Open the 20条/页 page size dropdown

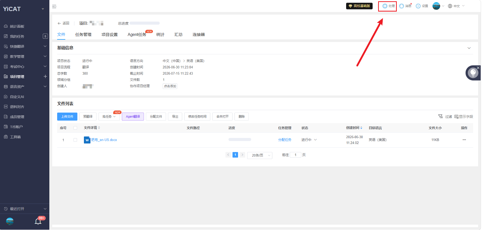260,155
